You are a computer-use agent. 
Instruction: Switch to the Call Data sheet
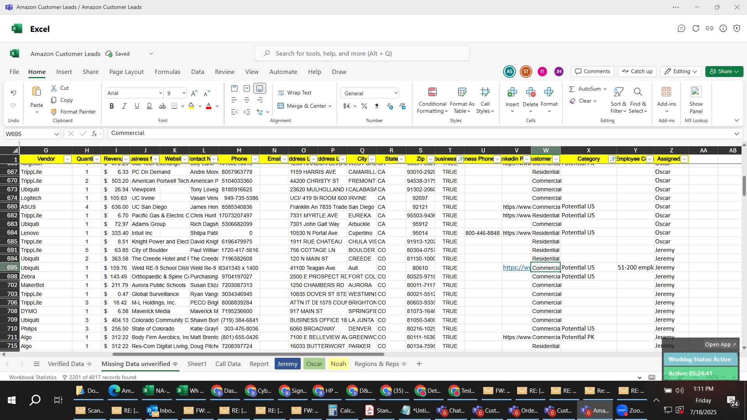pos(228,364)
